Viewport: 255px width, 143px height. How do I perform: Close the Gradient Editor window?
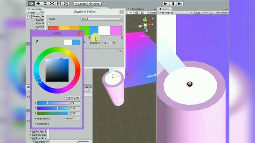tap(122, 12)
